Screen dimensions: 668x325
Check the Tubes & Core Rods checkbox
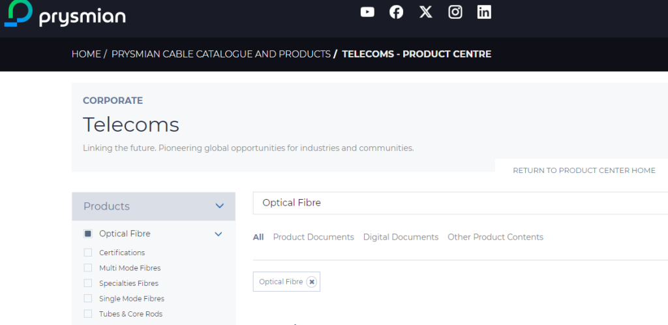[88, 314]
